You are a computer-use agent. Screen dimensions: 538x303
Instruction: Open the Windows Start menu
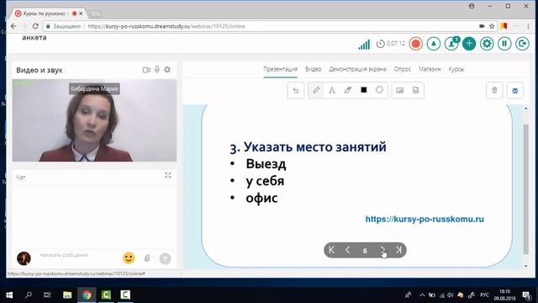9,295
